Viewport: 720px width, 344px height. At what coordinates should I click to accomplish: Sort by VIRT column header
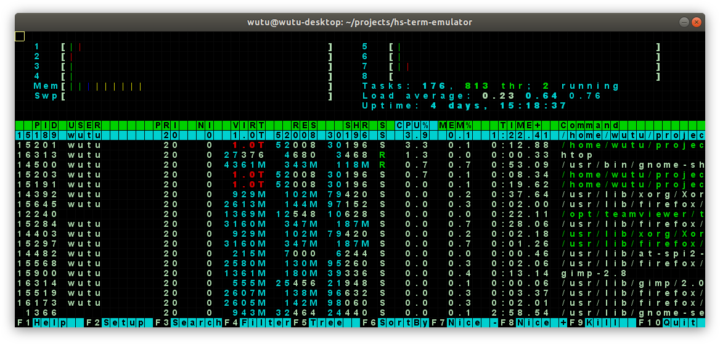[249, 125]
